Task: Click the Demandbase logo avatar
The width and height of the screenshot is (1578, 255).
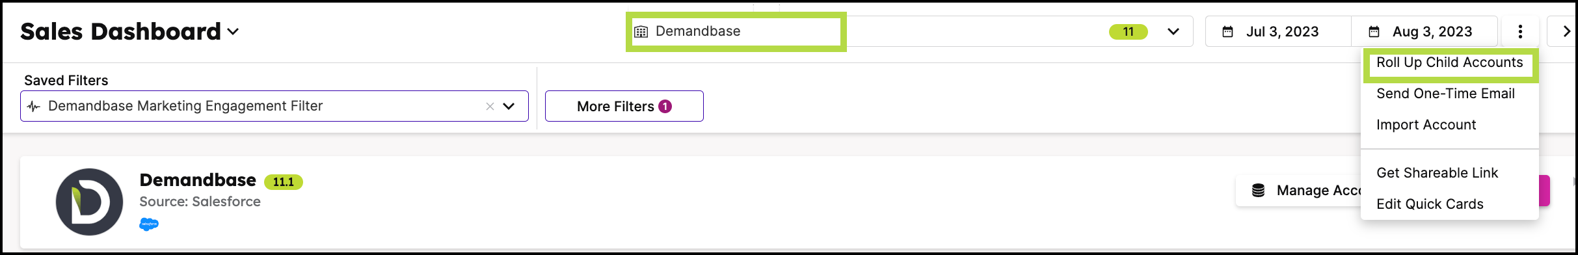Action: (90, 202)
